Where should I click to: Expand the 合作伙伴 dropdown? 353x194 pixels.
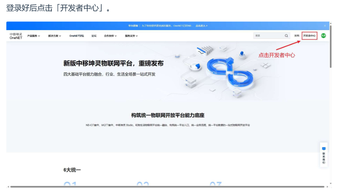(110, 36)
